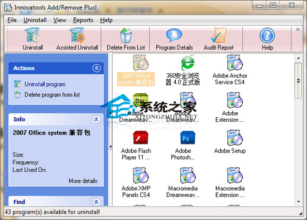Open Help from the toolbar

(x=267, y=39)
